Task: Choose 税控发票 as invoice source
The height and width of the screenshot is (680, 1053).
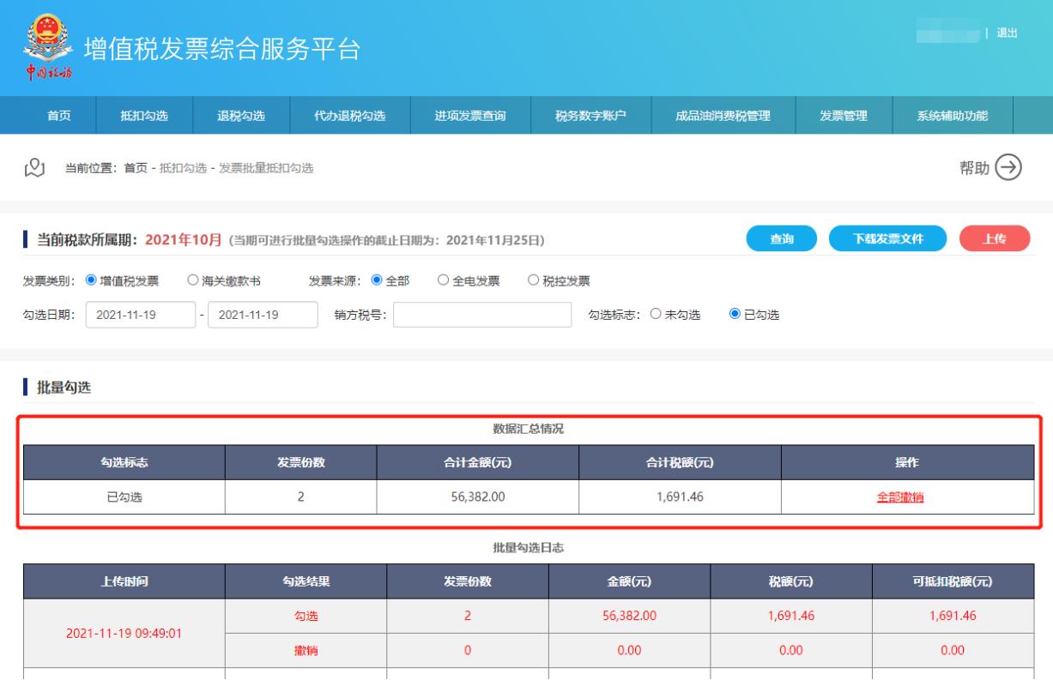Action: tap(533, 281)
